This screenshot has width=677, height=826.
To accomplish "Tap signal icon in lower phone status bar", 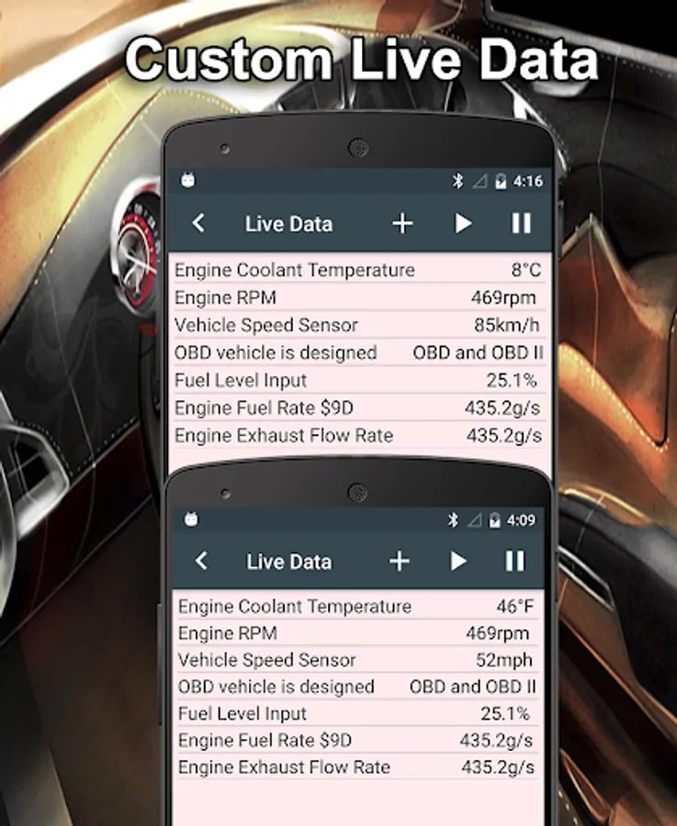I will pyautogui.click(x=475, y=521).
